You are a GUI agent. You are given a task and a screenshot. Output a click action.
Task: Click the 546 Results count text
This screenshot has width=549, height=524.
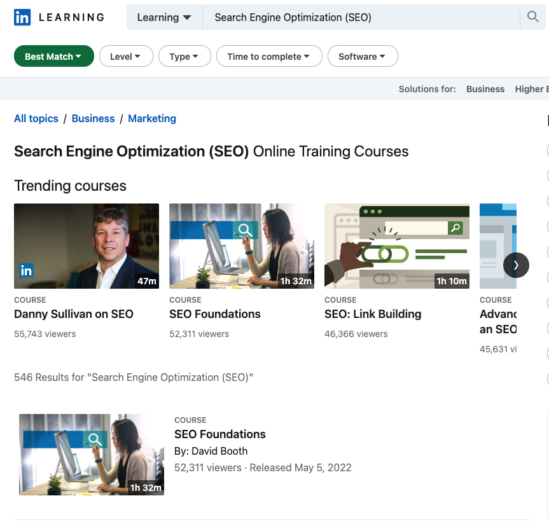134,377
